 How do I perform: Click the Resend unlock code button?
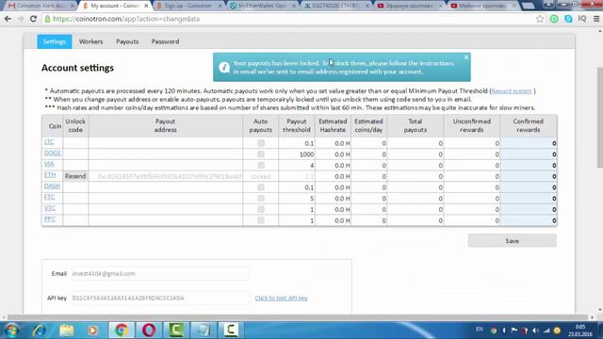point(75,176)
